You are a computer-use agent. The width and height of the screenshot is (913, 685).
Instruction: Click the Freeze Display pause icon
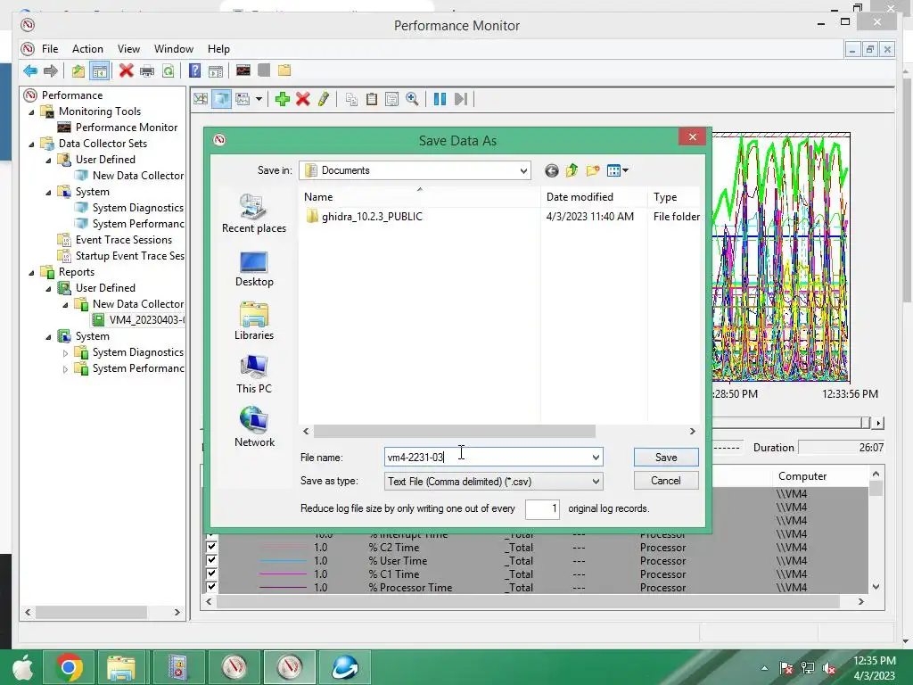click(440, 99)
